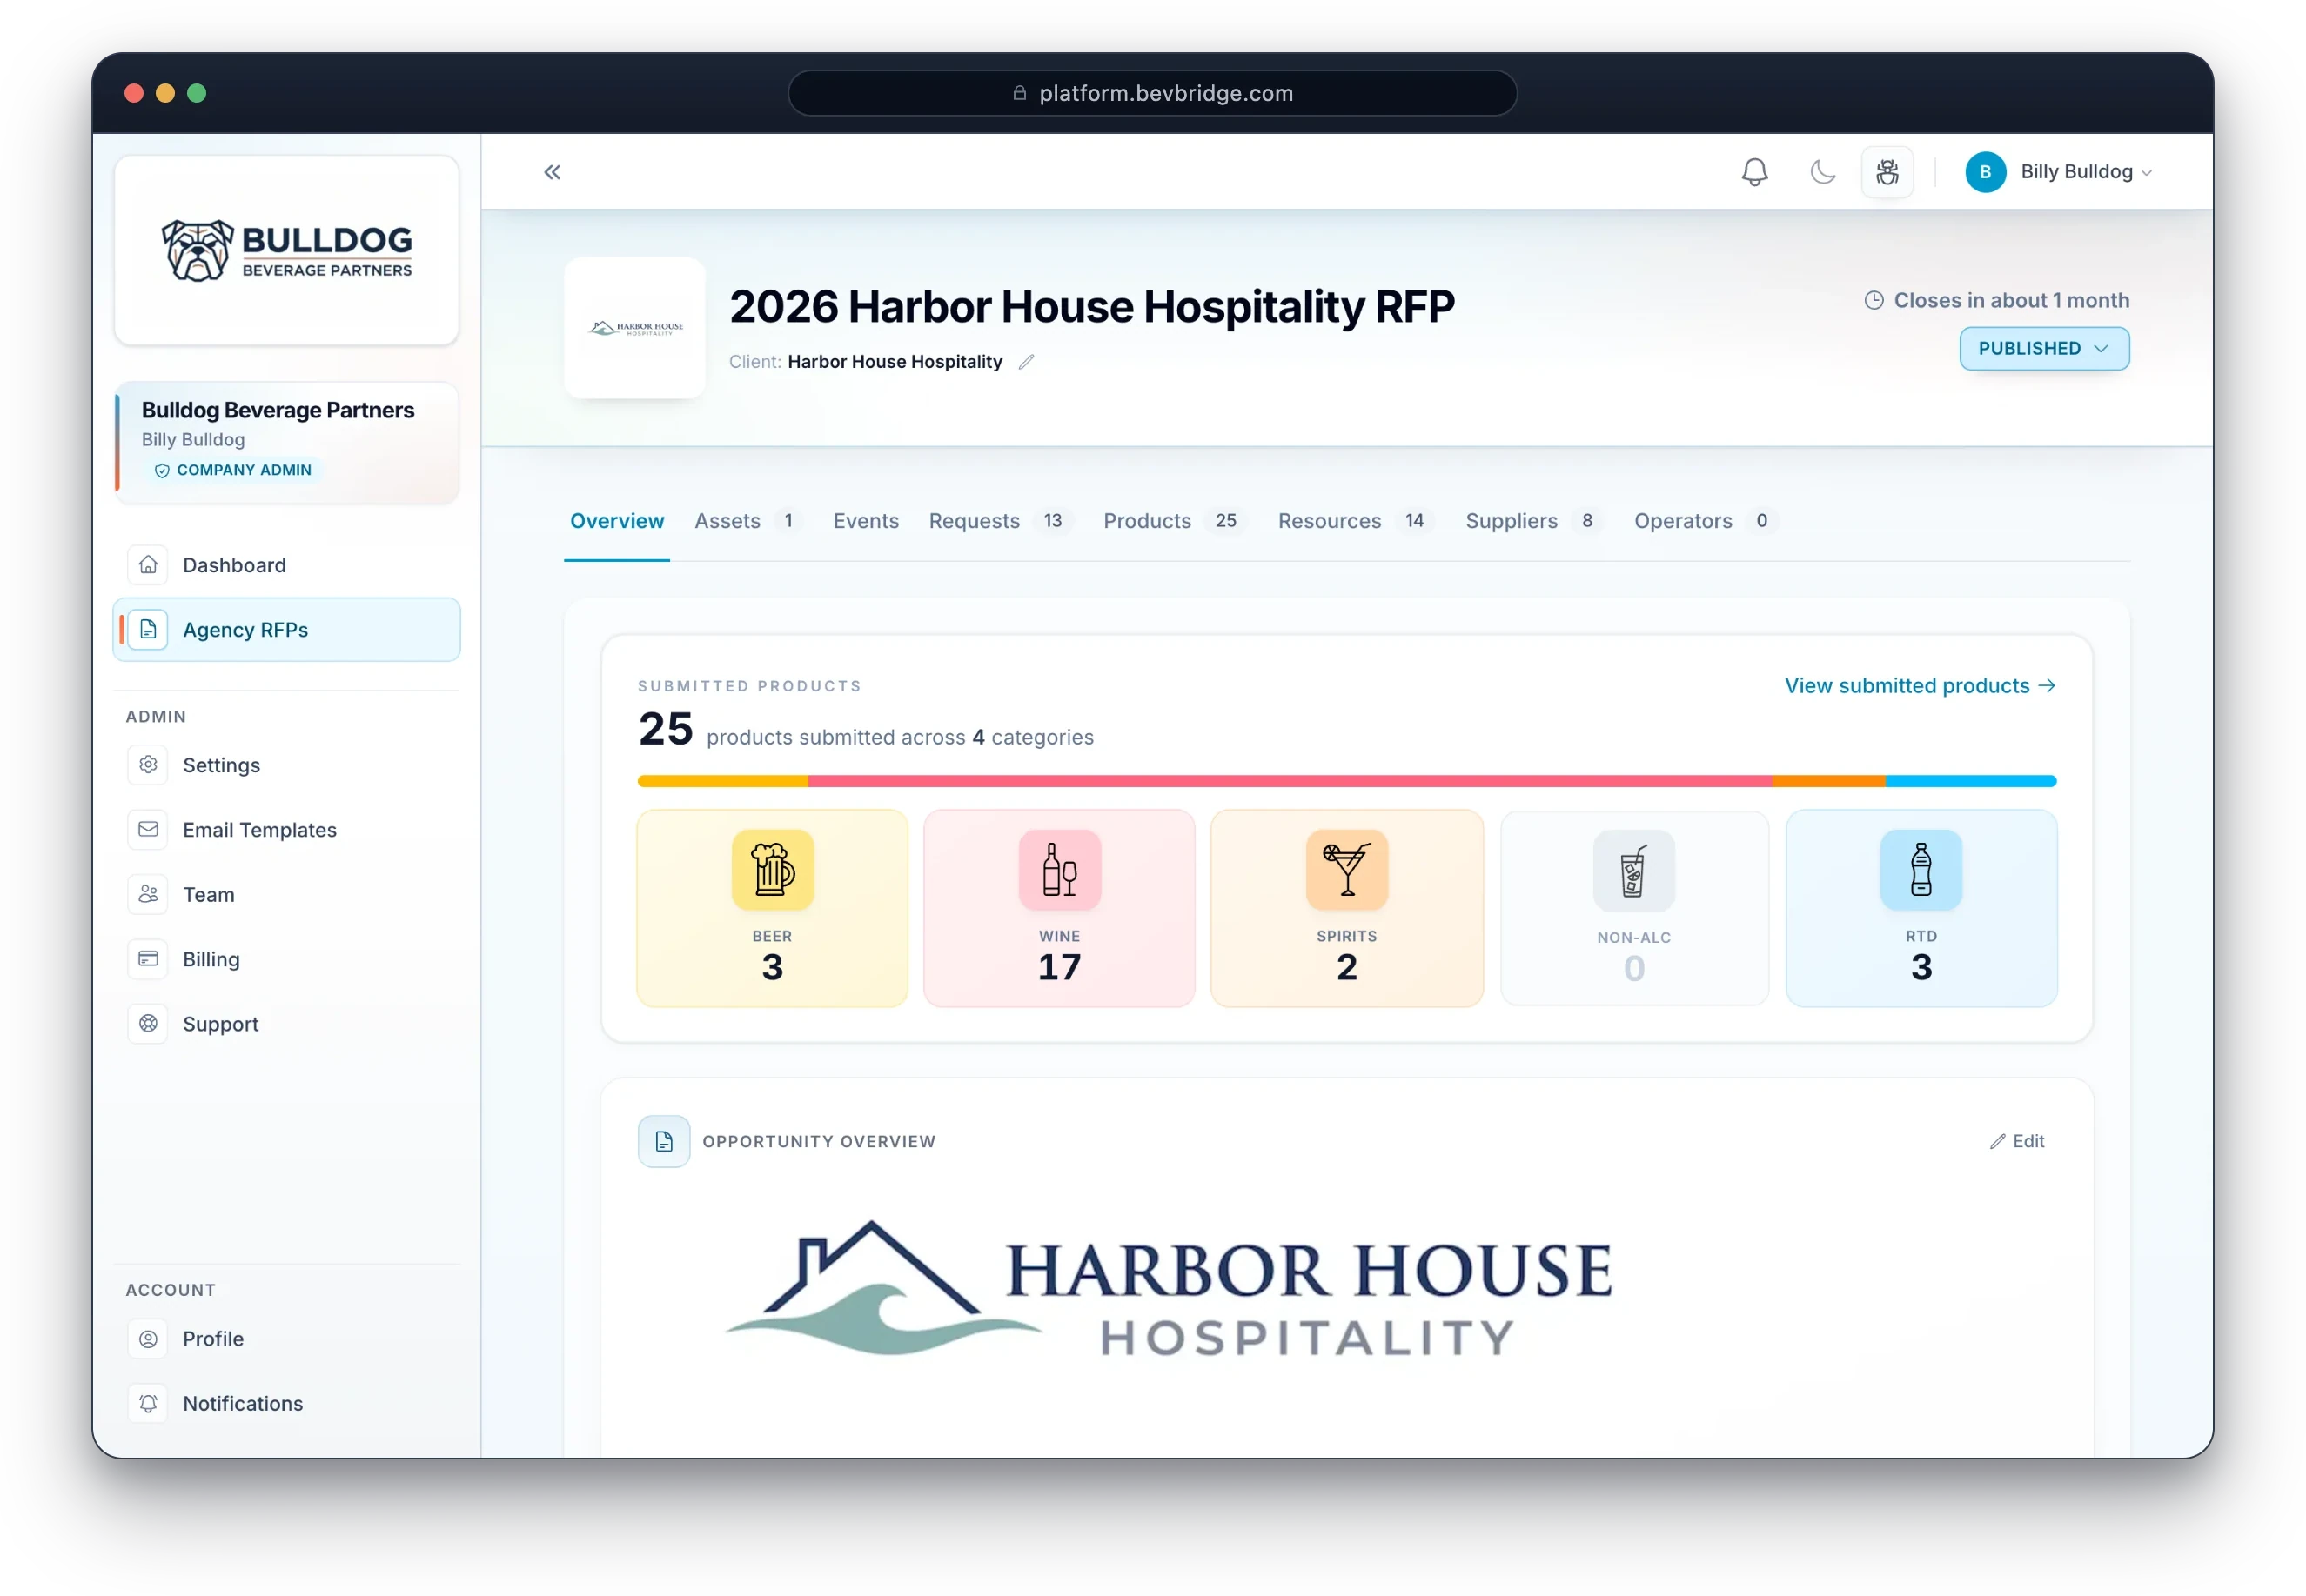The height and width of the screenshot is (1596, 2306).
Task: Click the Settings gear icon
Action: pyautogui.click(x=148, y=765)
